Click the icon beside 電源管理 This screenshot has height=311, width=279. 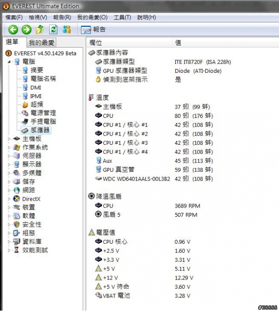[25, 113]
